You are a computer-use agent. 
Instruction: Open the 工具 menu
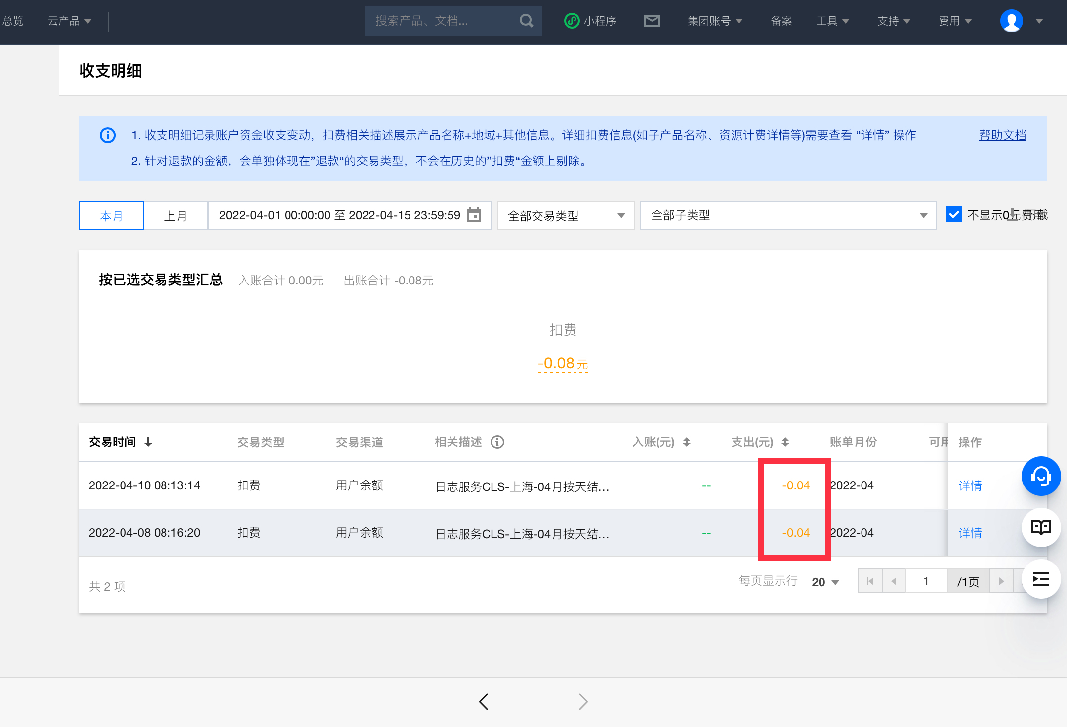click(832, 21)
